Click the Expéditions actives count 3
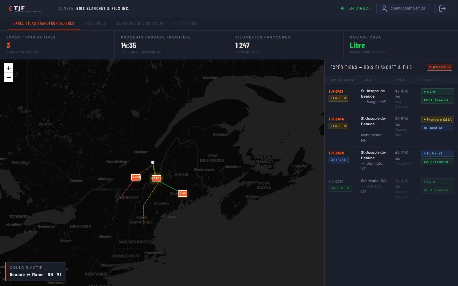The height and width of the screenshot is (286, 458). pos(8,45)
